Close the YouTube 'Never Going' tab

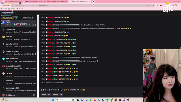[67, 2]
